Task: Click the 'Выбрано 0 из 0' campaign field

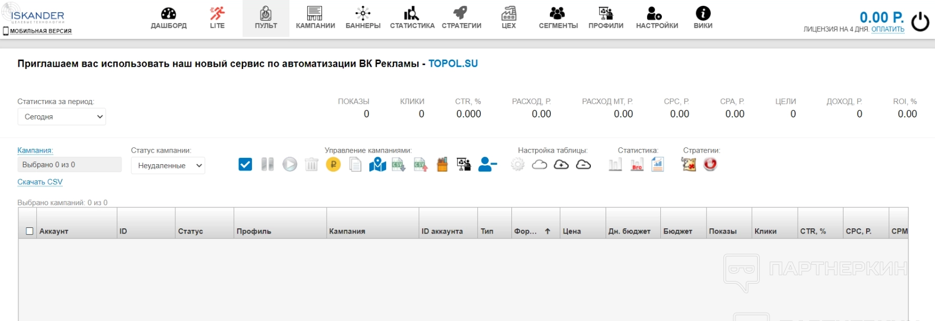Action: pyautogui.click(x=69, y=165)
